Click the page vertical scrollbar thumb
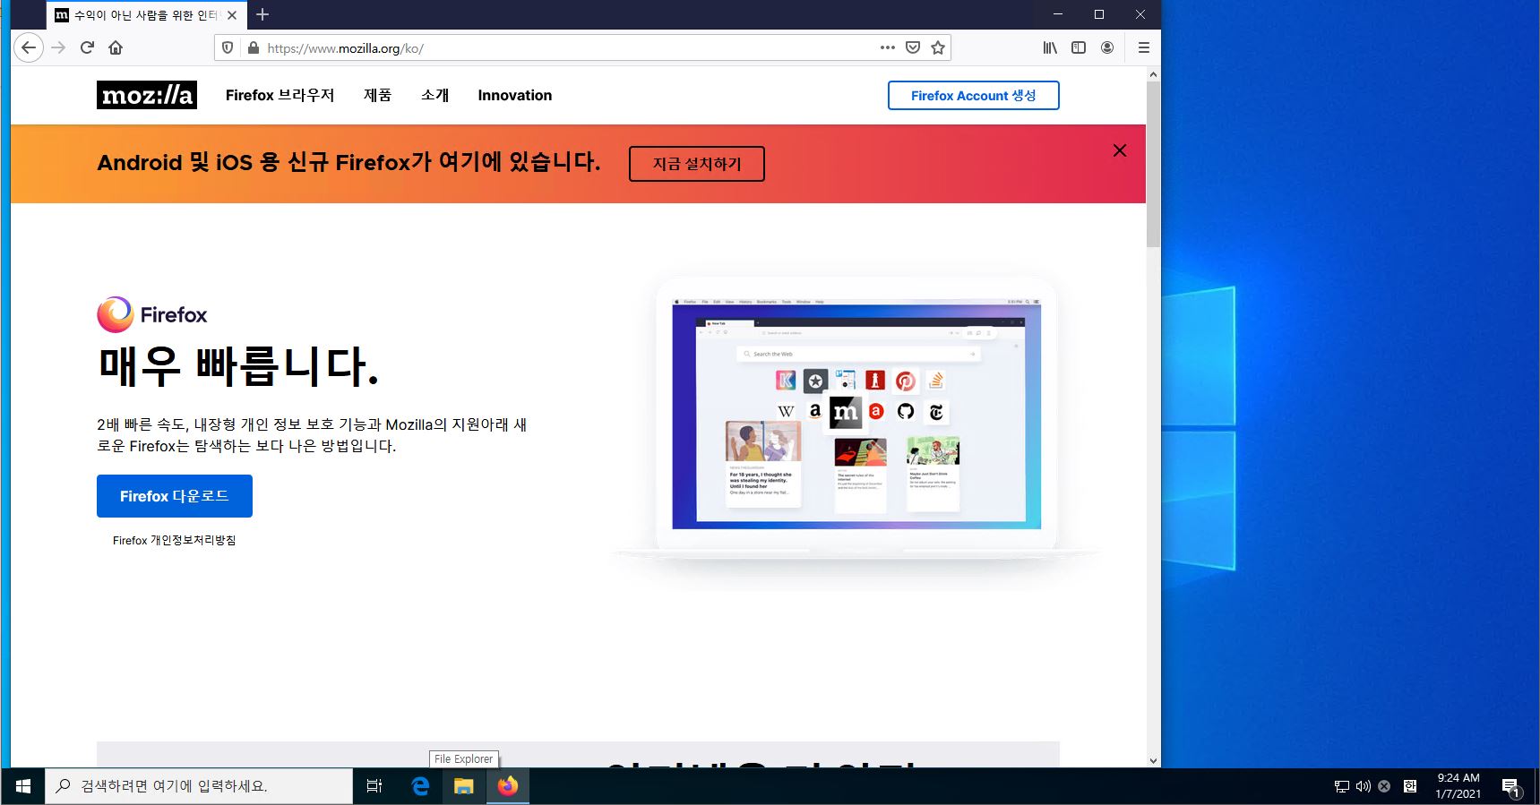Image resolution: width=1540 pixels, height=805 pixels. tap(1153, 164)
